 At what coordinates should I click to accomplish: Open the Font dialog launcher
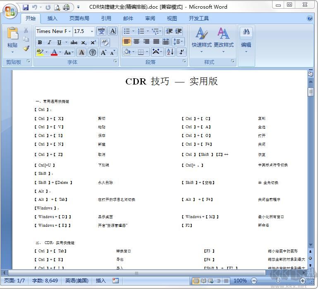115,61
